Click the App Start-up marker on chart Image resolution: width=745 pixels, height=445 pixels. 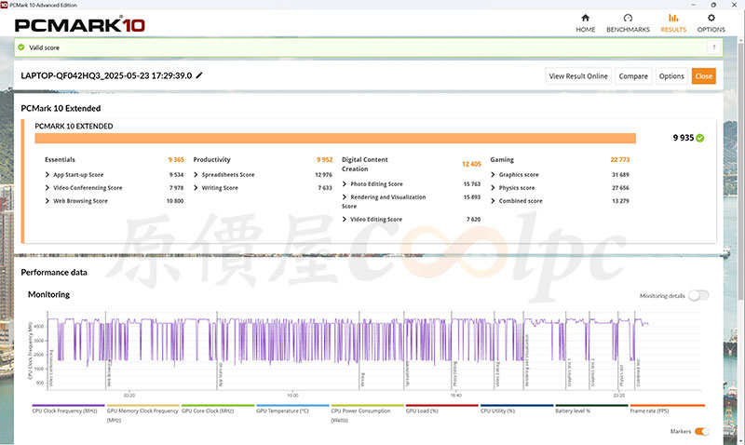point(221,374)
